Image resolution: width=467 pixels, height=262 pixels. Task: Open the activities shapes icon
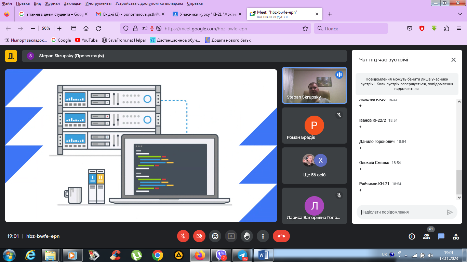(x=456, y=236)
